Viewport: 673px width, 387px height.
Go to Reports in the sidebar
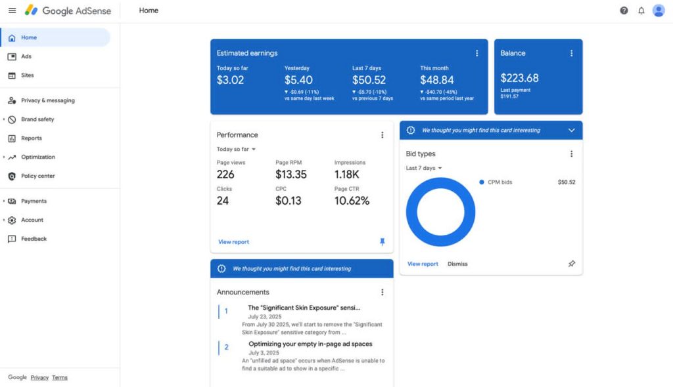[x=31, y=138]
